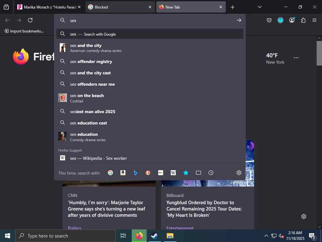Choose 'sex education cast' suggestion

[x=150, y=123]
